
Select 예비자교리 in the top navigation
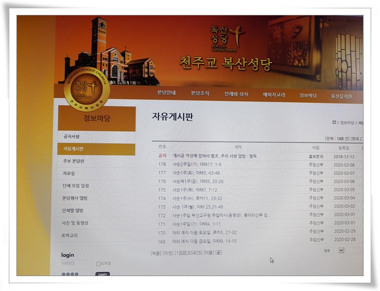pos(274,95)
